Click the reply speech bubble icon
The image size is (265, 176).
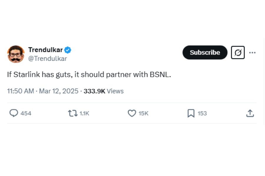tap(14, 113)
